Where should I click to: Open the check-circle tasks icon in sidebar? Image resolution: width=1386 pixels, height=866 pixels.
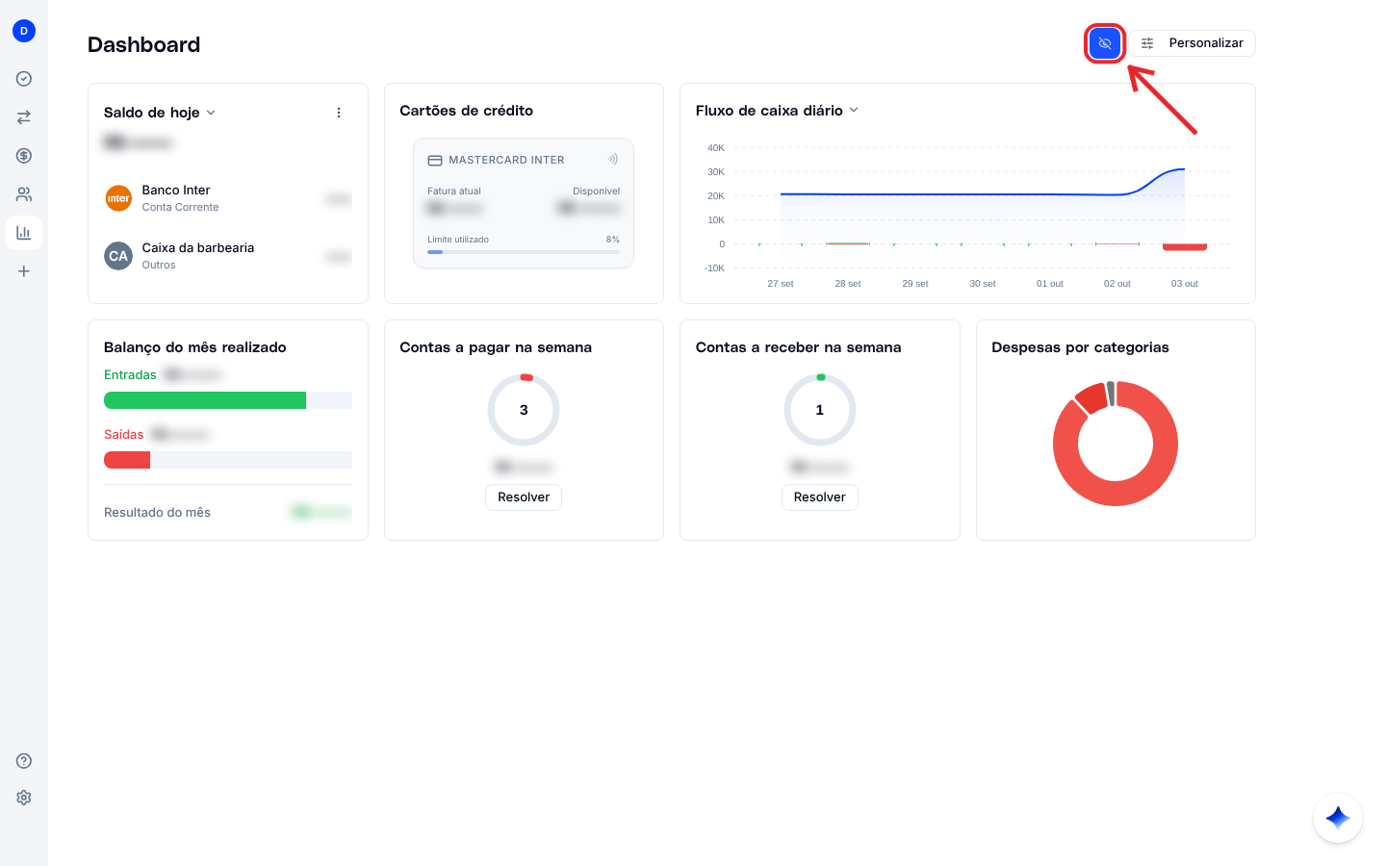(24, 79)
